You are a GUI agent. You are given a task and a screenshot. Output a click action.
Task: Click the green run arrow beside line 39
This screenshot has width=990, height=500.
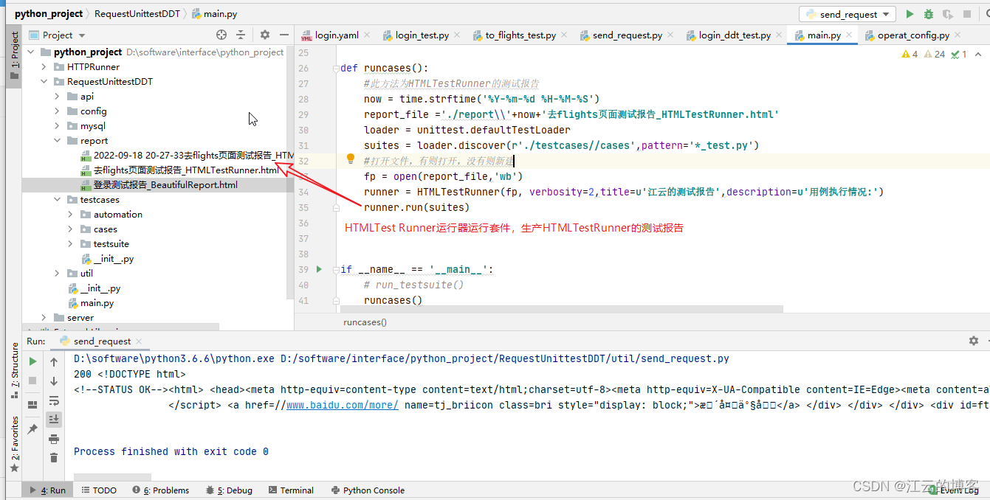pyautogui.click(x=319, y=269)
